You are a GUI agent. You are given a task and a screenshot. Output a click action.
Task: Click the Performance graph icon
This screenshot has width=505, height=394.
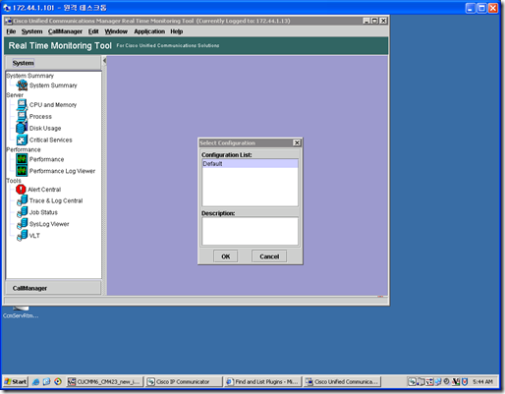coord(22,159)
